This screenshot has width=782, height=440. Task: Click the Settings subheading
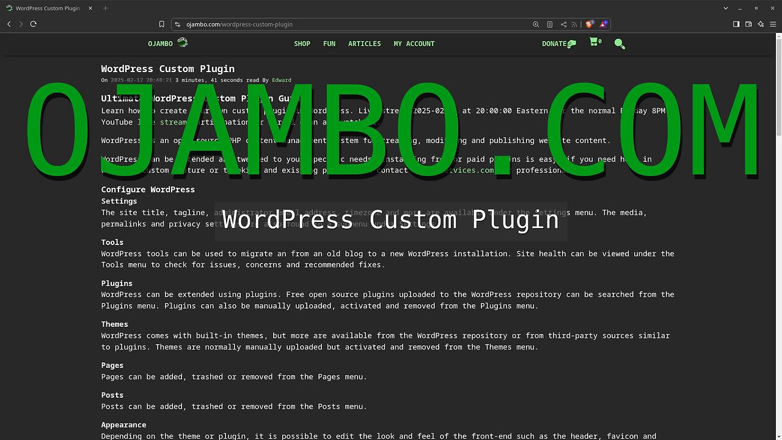click(119, 201)
